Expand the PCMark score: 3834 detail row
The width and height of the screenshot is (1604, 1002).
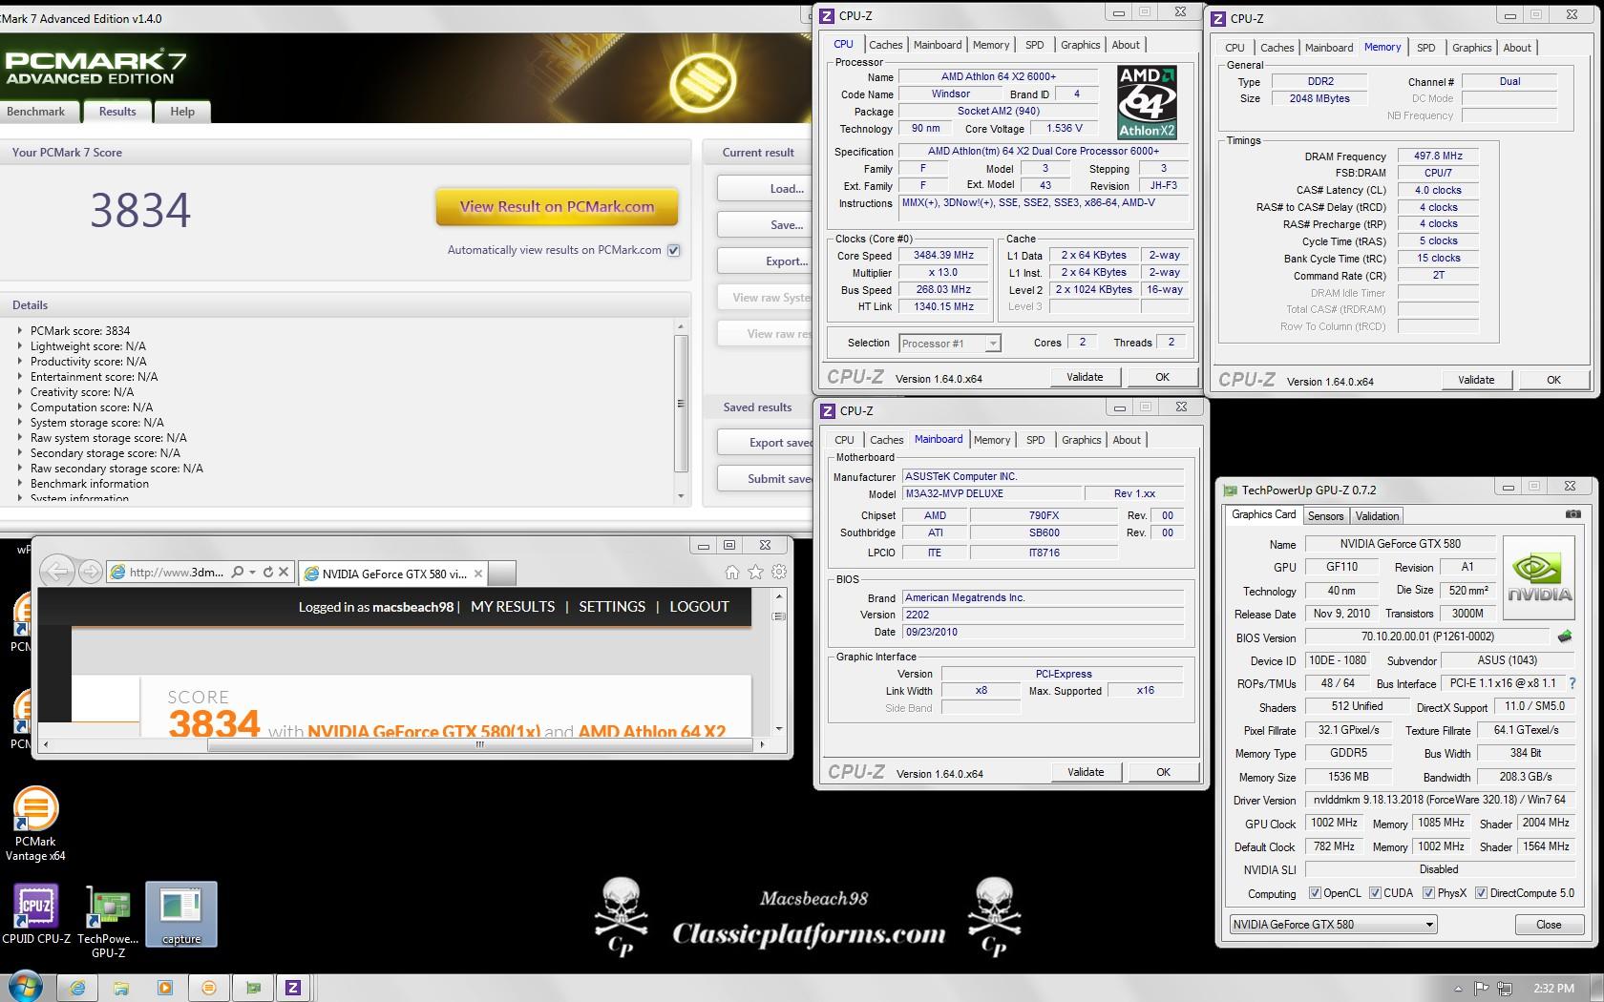pos(20,330)
